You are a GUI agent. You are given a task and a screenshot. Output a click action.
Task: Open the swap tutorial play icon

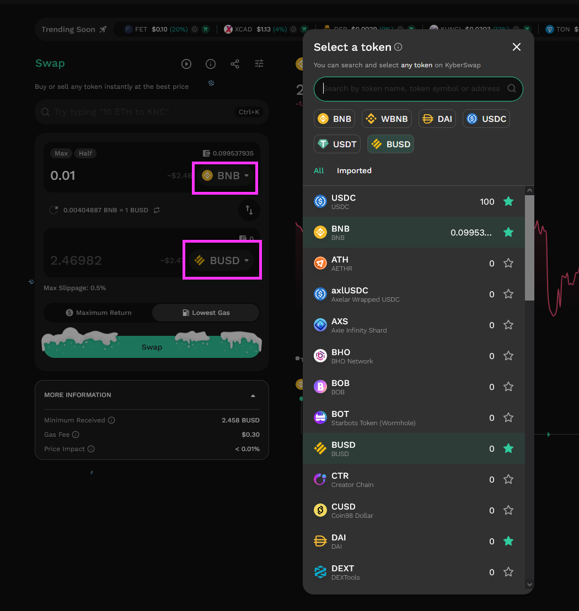point(186,64)
